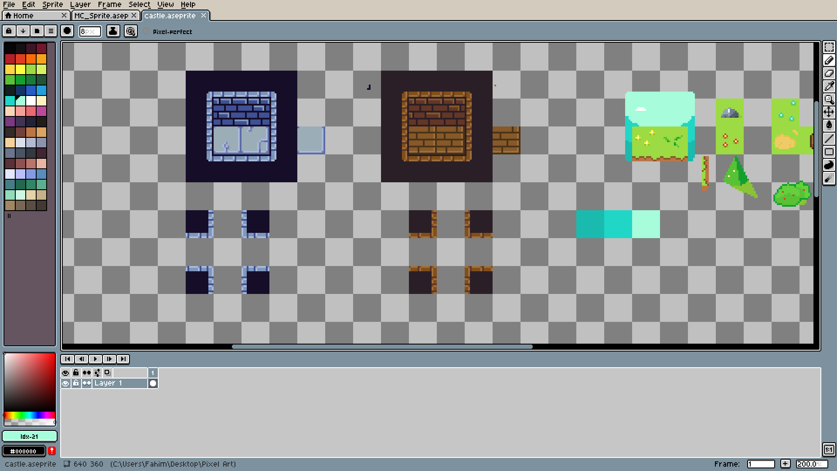Select the Line tool
Screen dimensions: 837x471
[x=829, y=139]
